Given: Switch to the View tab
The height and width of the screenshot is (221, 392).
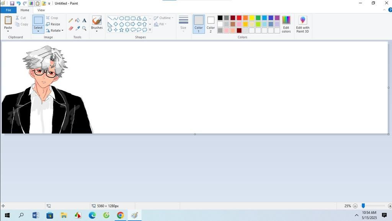Looking at the screenshot, I should click(x=41, y=10).
